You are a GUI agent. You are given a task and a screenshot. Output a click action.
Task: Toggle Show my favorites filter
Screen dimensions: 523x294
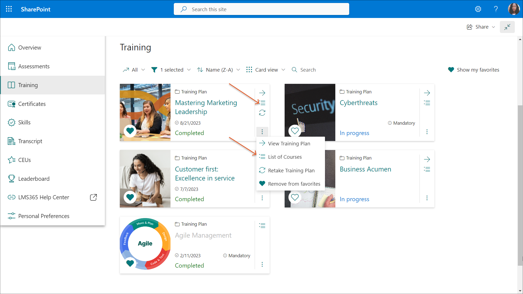coord(473,70)
